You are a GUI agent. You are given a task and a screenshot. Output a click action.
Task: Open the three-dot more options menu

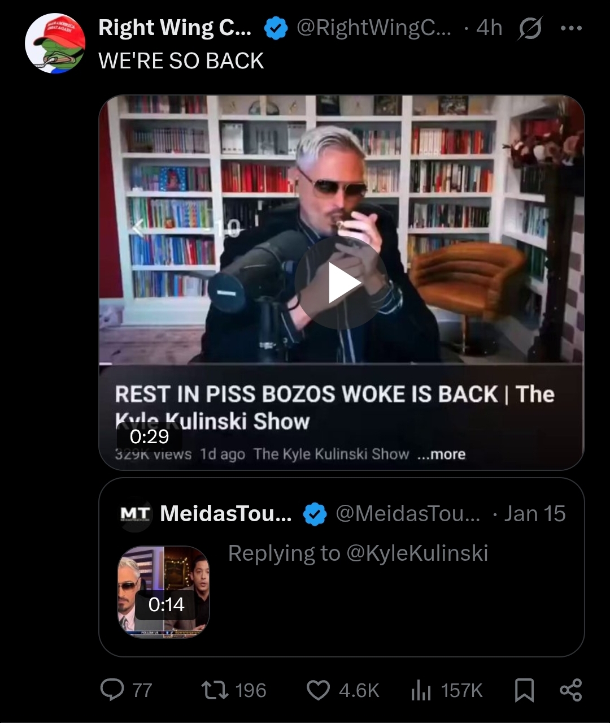[571, 28]
